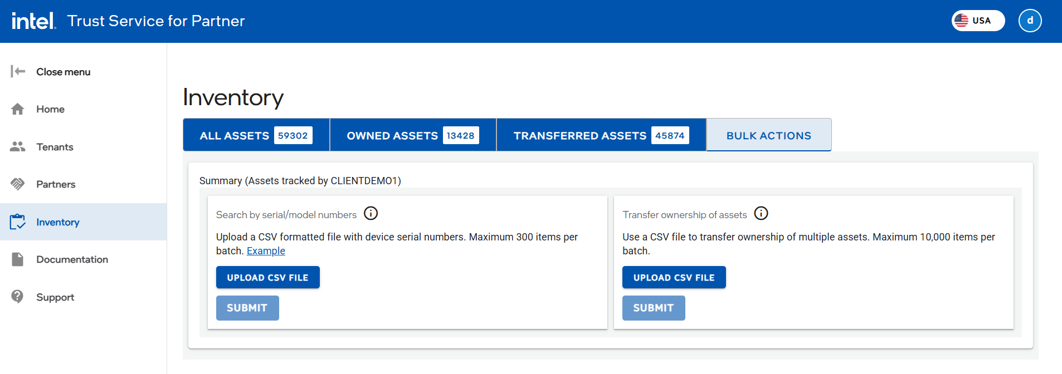Select Inventory in sidebar menu
1062x374 pixels.
click(x=84, y=222)
